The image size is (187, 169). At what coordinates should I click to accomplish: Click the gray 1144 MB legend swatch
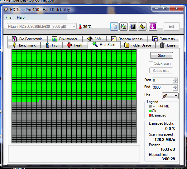tap(150, 106)
